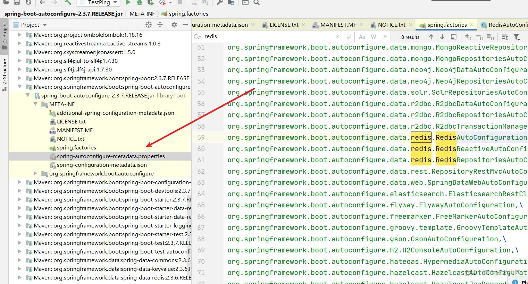Expand org.springframework.boot.autoconfigure package node
The image size is (528, 284).
coord(35,173)
